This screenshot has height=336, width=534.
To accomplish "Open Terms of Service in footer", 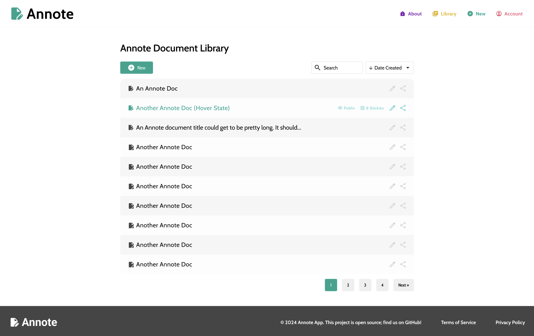I will pos(458,323).
